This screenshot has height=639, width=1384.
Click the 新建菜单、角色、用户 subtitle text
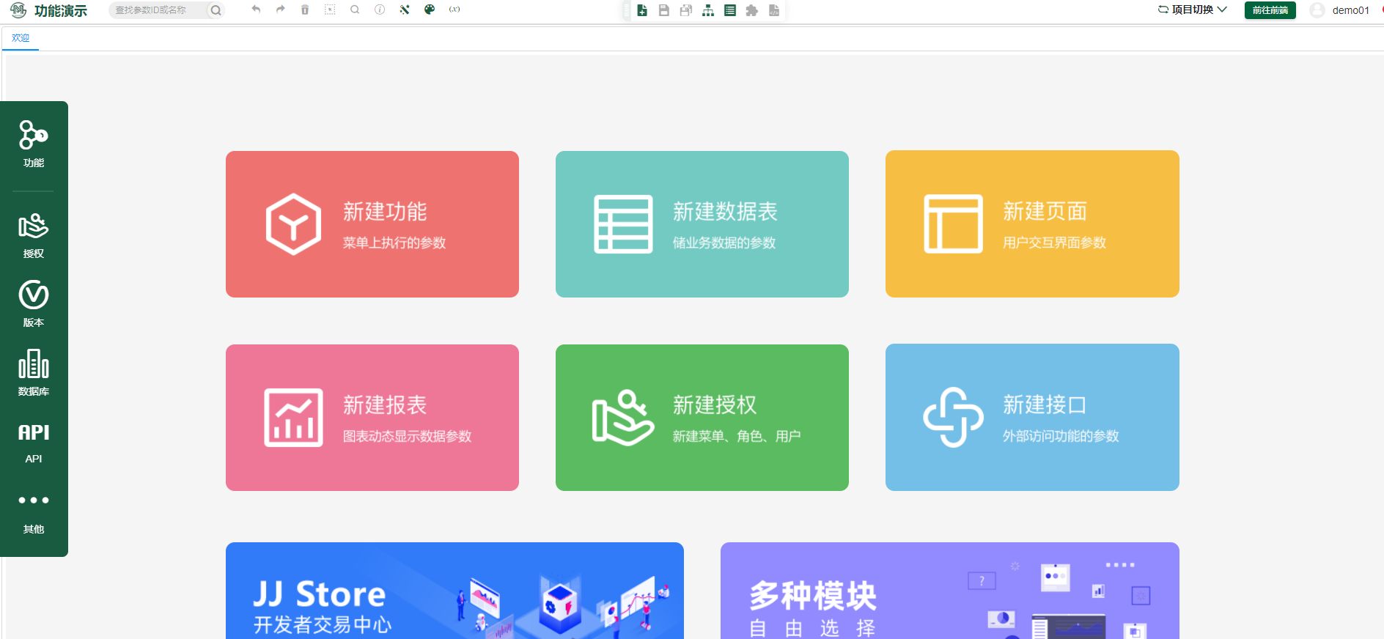click(x=737, y=436)
